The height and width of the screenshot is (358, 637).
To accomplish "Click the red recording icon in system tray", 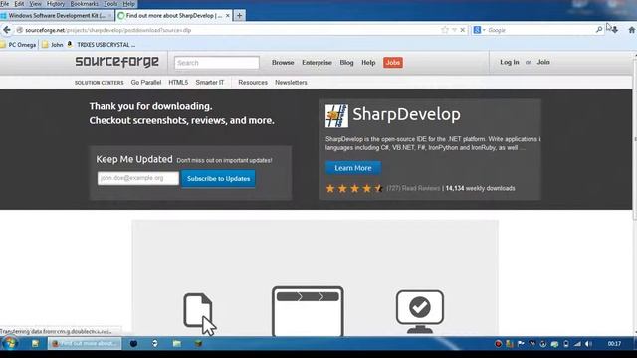I will pyautogui.click(x=498, y=344).
